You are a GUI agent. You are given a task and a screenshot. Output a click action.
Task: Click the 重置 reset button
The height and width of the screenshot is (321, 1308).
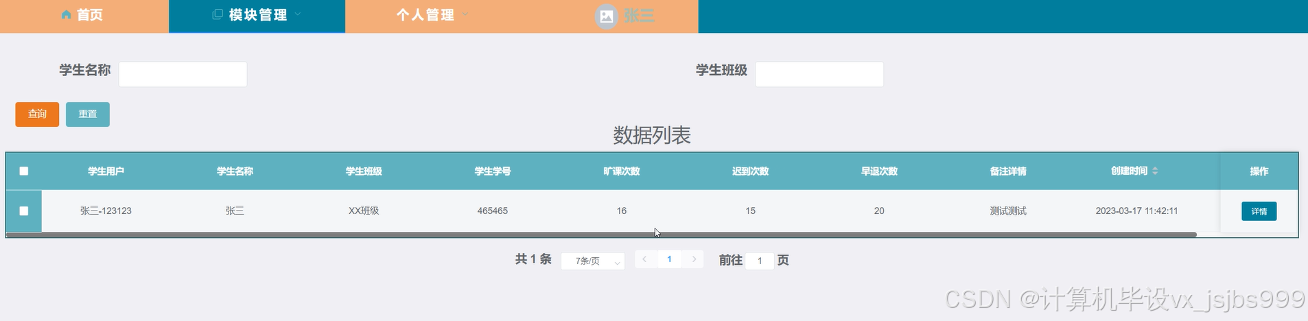[x=88, y=115]
